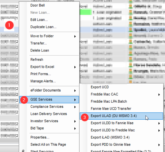Expand arrow beside Export to Excel
This screenshot has width=165, height=152.
pyautogui.click(x=75, y=67)
